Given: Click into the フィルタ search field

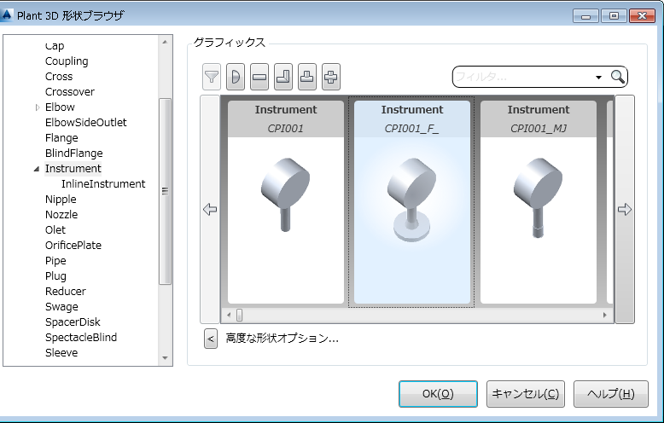Looking at the screenshot, I should point(523,77).
